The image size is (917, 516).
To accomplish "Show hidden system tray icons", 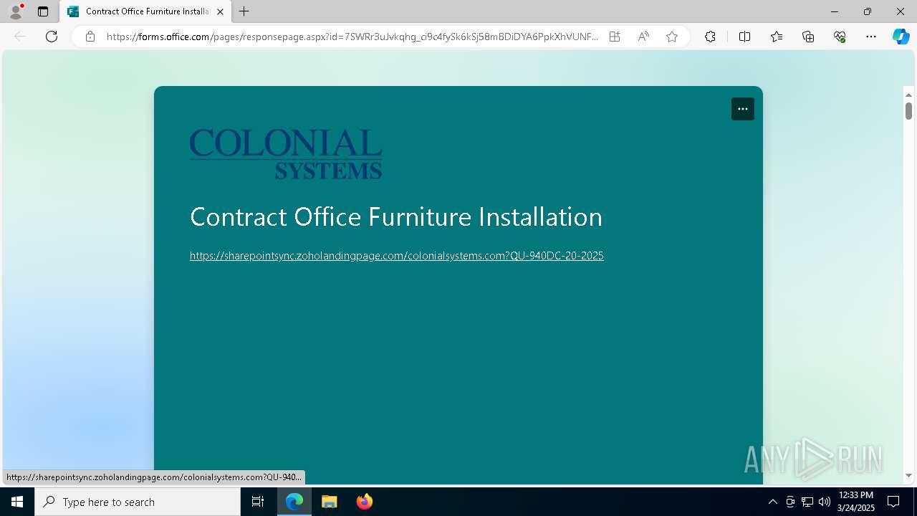I will pos(772,502).
